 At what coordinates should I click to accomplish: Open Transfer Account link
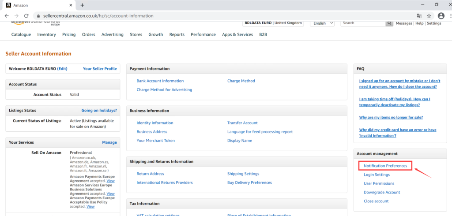coord(242,123)
